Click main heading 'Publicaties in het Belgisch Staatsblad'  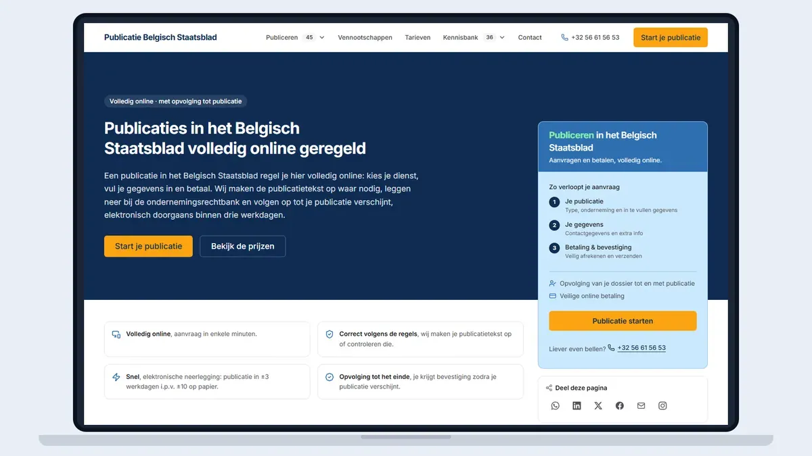(235, 138)
